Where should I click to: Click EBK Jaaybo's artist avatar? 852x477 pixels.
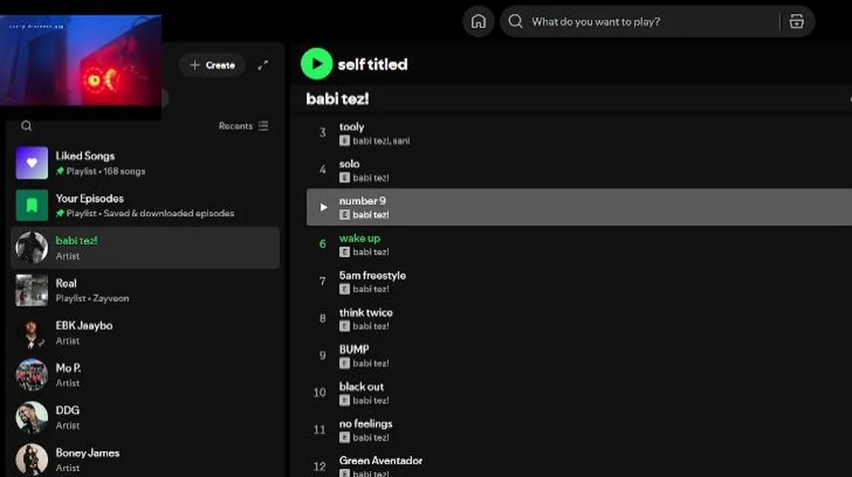(32, 333)
